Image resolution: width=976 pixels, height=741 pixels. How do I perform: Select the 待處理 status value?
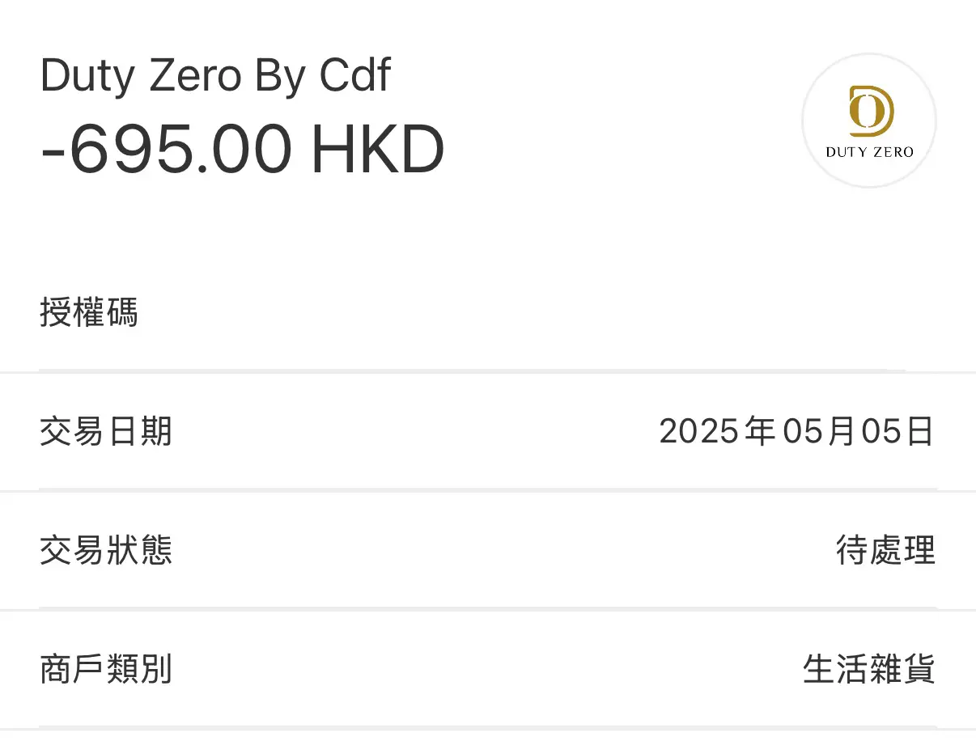886,551
